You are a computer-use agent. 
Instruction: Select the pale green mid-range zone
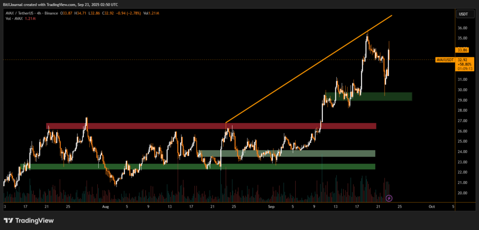[285, 153]
